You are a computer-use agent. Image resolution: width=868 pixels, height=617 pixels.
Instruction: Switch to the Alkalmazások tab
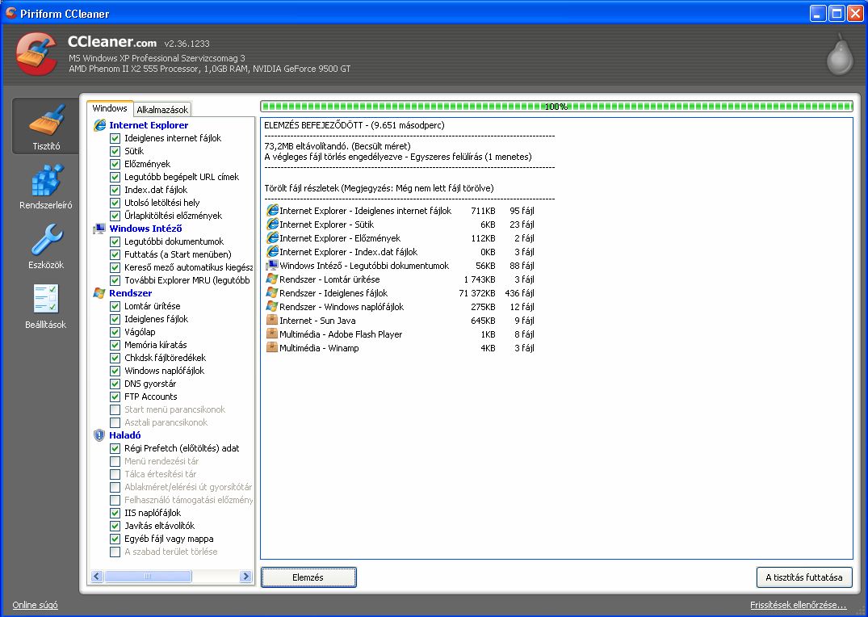(x=161, y=107)
